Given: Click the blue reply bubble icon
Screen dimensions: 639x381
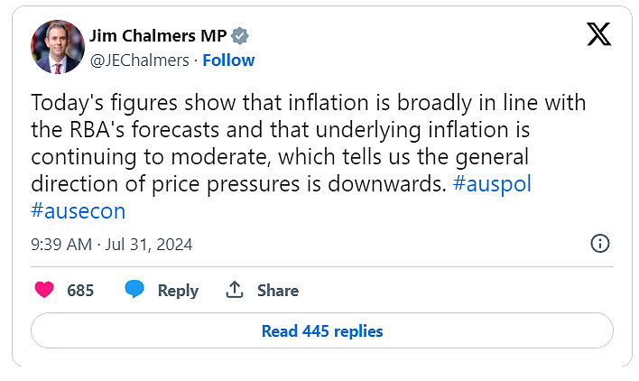Looking at the screenshot, I should tap(134, 289).
